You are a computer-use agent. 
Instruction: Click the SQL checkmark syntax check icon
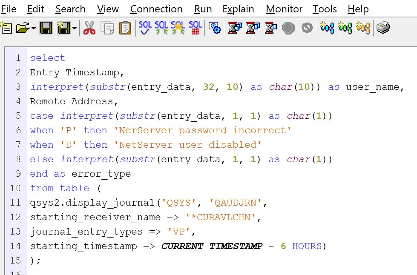pos(145,28)
